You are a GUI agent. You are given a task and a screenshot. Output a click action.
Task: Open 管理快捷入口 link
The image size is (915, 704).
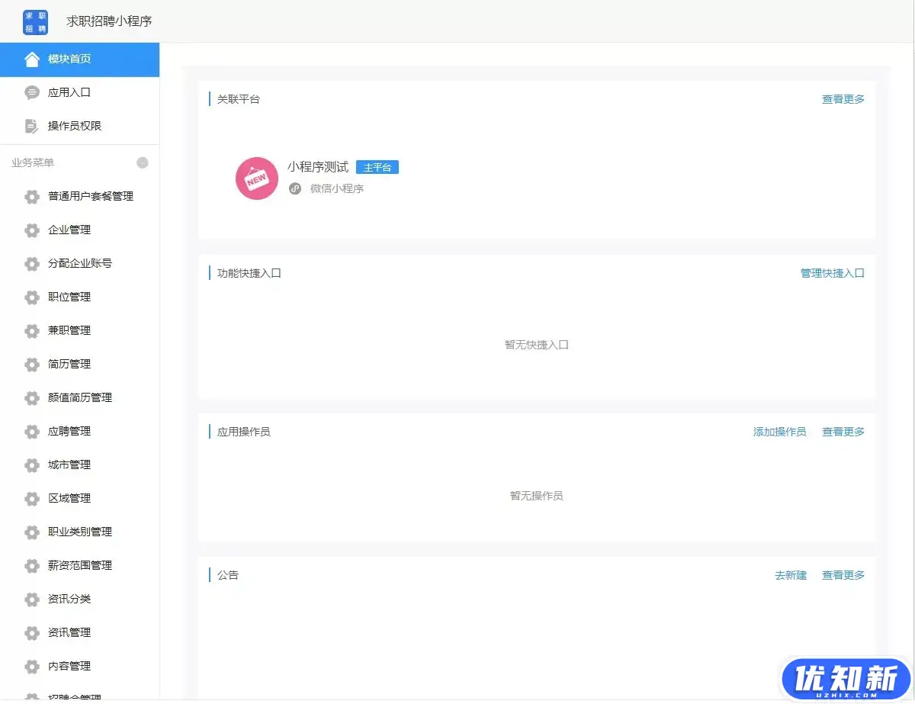pyautogui.click(x=832, y=273)
